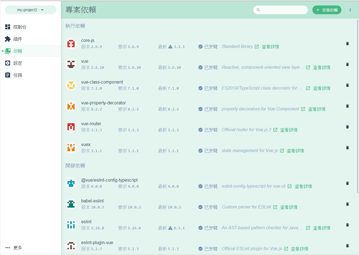The height and width of the screenshot is (255, 359).
Task: Click the vuex package logo
Action: point(71,148)
